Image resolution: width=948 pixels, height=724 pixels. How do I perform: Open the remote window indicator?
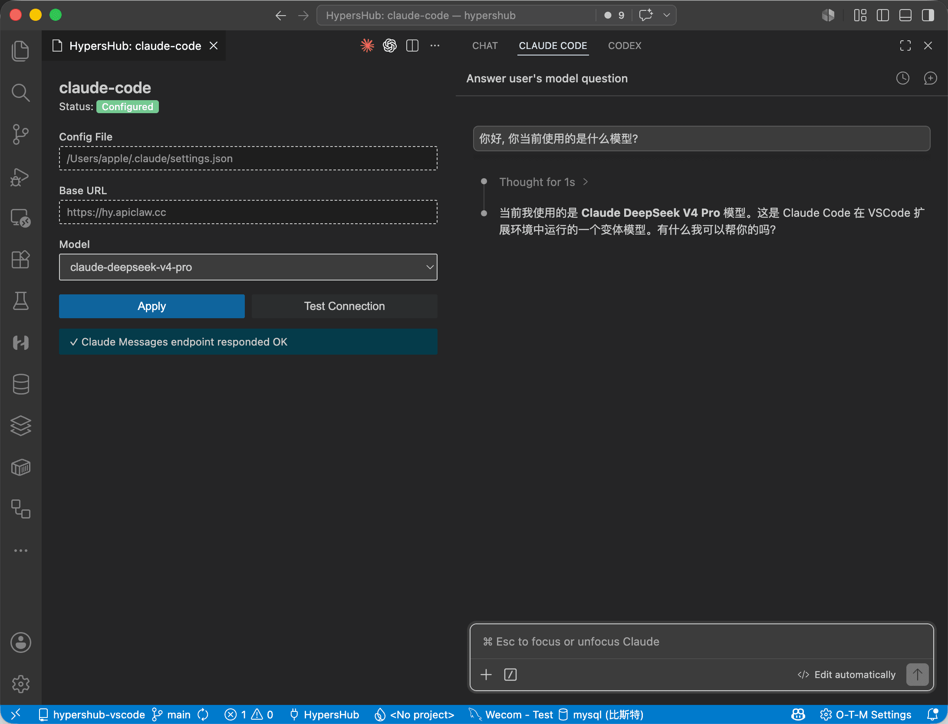pyautogui.click(x=16, y=714)
